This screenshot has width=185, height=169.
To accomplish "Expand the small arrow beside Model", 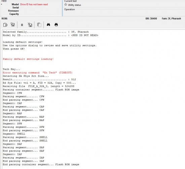I will pos(2,4).
